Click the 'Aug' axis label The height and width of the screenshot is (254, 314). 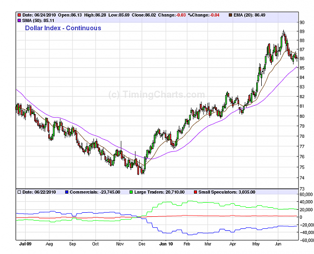point(49,244)
